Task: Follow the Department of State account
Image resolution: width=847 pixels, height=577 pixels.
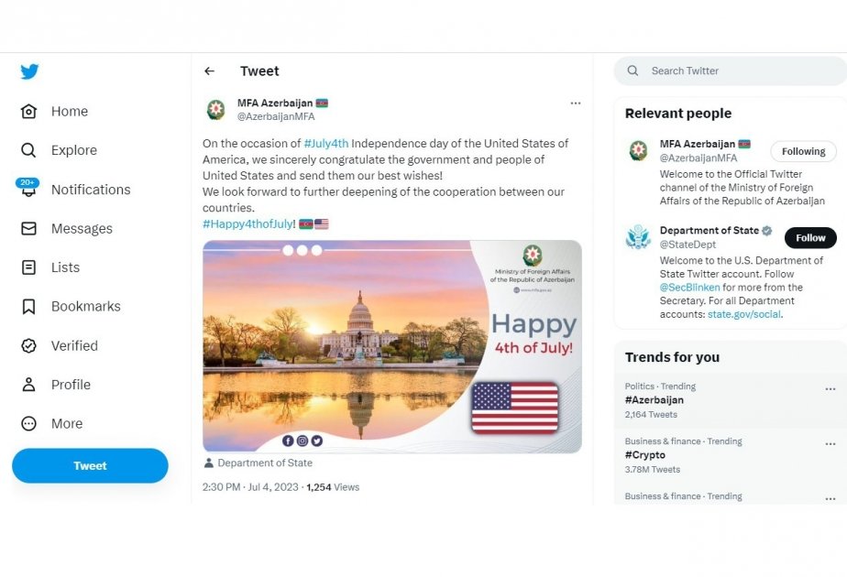Action: point(810,238)
